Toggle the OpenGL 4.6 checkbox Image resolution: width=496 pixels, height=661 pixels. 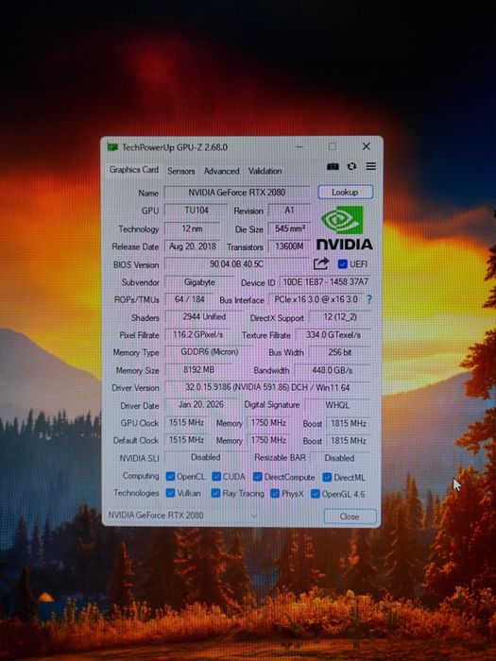point(315,494)
